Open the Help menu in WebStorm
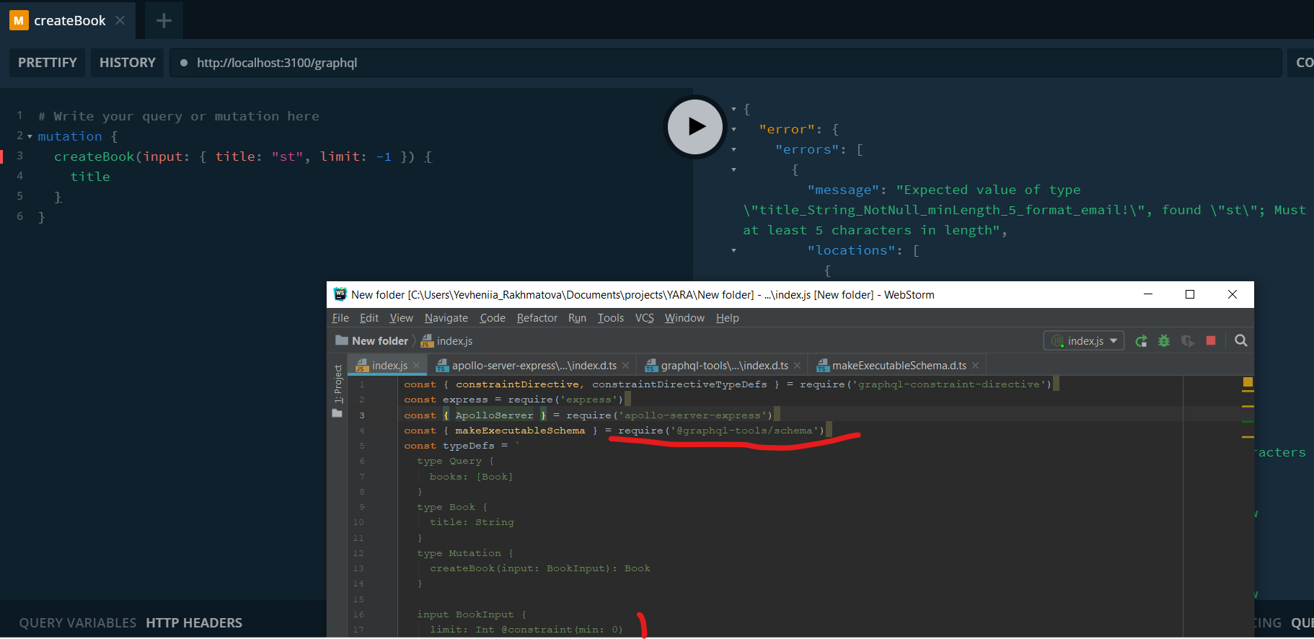 727,318
